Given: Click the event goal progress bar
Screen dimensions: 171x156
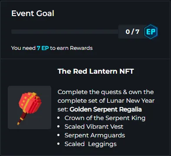Looking at the screenshot, I should point(65,32).
